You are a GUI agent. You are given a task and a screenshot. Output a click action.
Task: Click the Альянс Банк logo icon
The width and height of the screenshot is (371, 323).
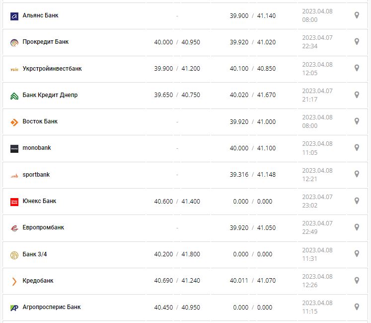point(14,16)
